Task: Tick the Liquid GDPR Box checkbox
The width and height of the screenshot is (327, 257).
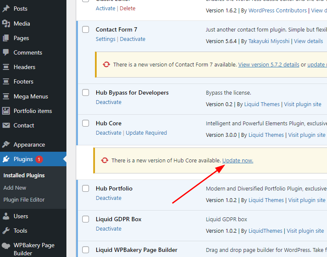Action: pyautogui.click(x=86, y=219)
